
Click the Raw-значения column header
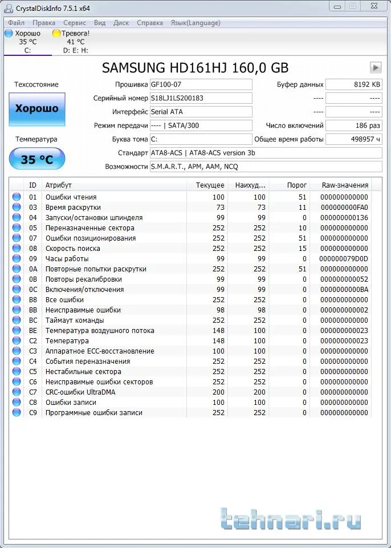pos(341,185)
